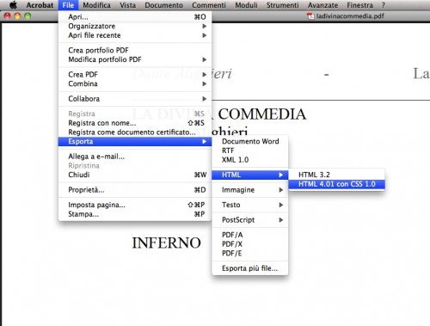Choose Esporta più file...

tap(250, 268)
